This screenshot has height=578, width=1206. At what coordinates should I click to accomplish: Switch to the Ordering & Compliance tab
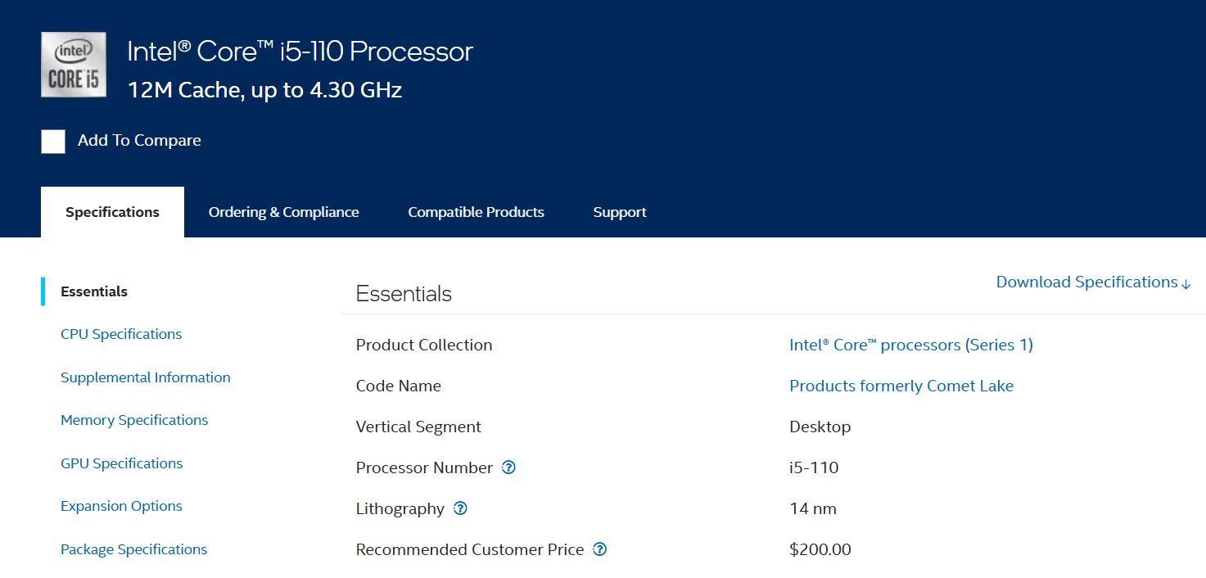(283, 211)
